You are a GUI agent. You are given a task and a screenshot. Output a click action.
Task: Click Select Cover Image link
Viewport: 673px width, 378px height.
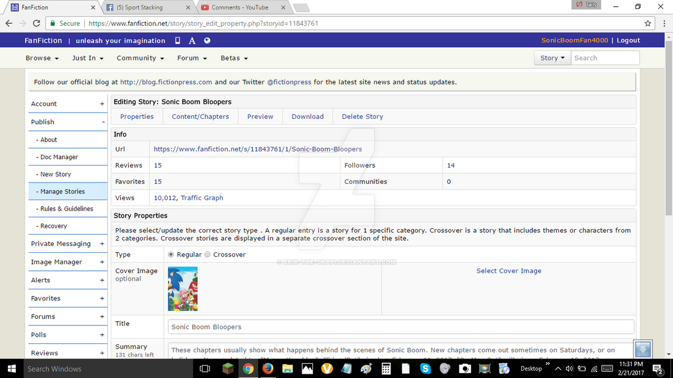click(508, 271)
